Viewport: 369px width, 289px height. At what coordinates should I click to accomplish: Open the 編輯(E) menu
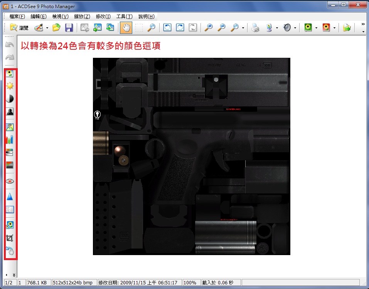[x=39, y=17]
